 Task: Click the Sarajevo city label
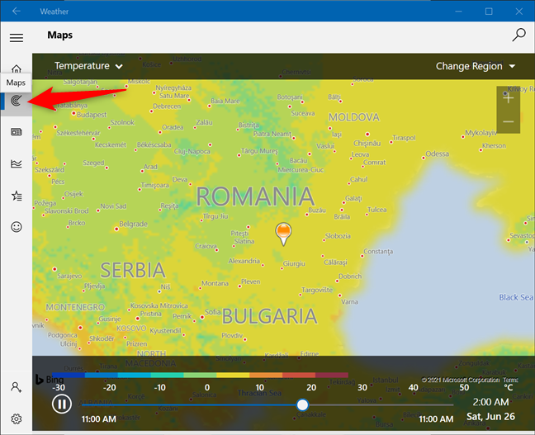[69, 276]
